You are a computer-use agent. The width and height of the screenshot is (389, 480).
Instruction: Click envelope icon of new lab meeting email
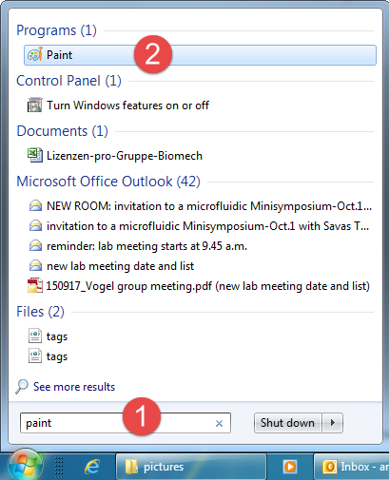click(x=35, y=265)
